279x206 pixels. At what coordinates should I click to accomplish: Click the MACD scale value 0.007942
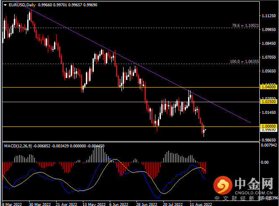click(x=269, y=145)
